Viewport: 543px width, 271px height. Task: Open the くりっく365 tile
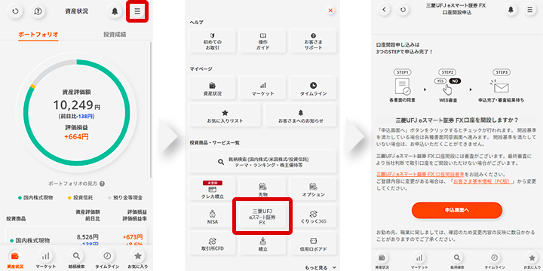[x=313, y=216]
